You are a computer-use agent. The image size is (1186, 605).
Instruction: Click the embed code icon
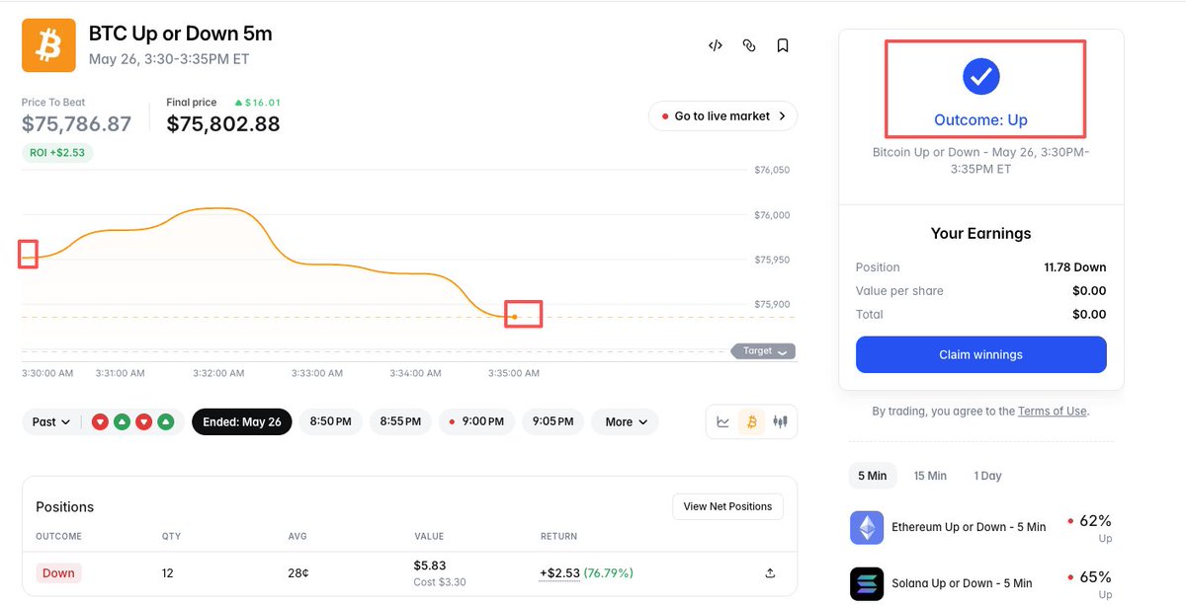pos(716,45)
